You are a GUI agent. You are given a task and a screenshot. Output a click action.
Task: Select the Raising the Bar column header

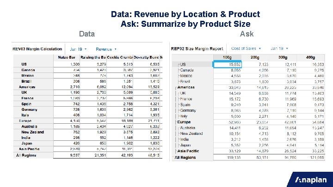93,57
